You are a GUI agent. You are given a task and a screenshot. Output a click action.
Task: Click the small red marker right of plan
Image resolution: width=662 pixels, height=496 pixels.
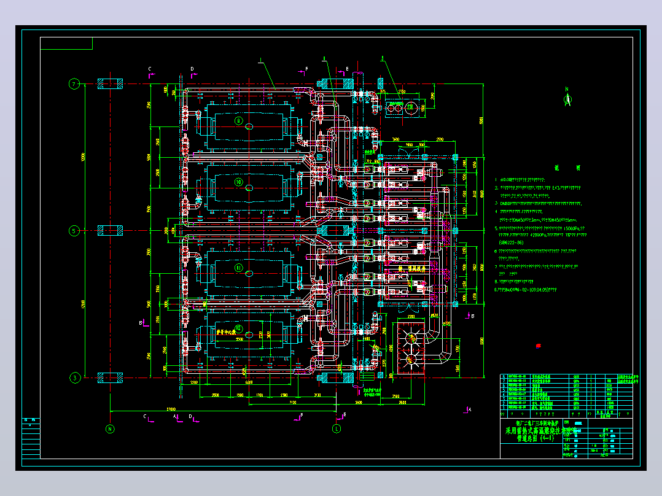coord(539,346)
